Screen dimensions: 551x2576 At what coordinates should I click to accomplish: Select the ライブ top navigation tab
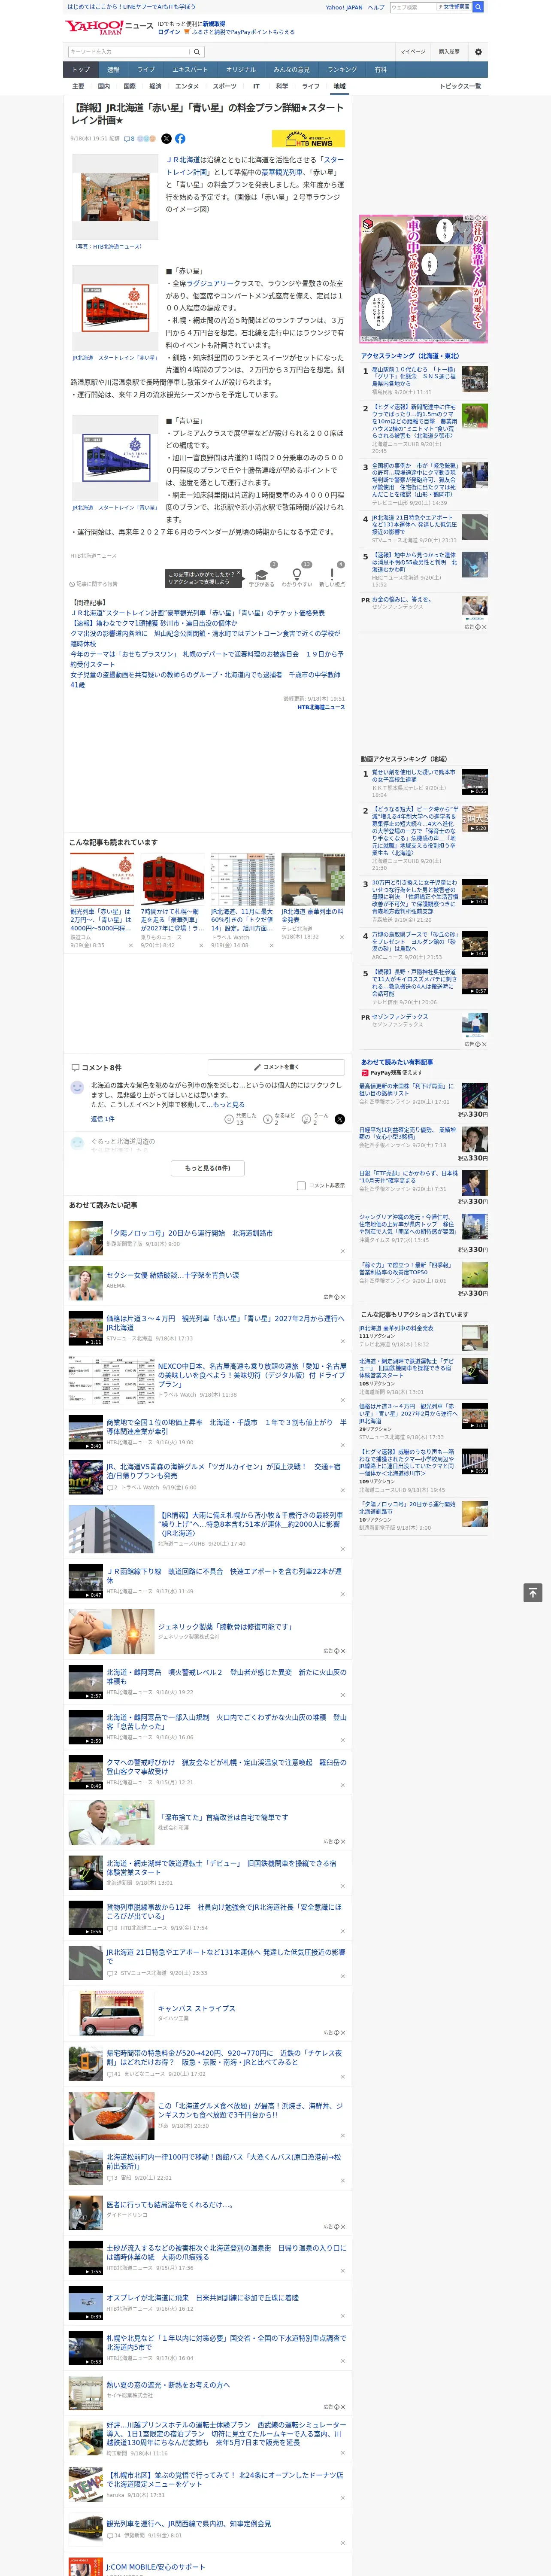146,70
